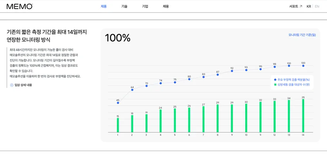Click the day 8 green bar labeled 29

pyautogui.click(x=217, y=119)
